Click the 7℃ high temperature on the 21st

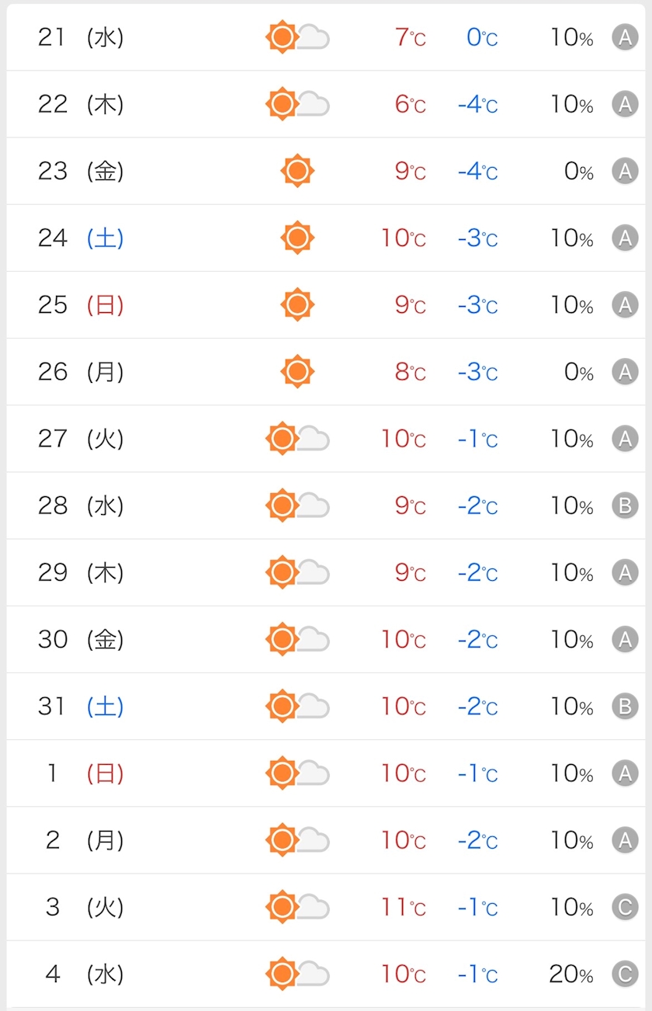coord(411,37)
